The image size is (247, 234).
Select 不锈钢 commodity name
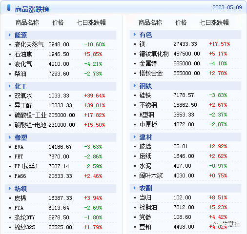pos(148,105)
